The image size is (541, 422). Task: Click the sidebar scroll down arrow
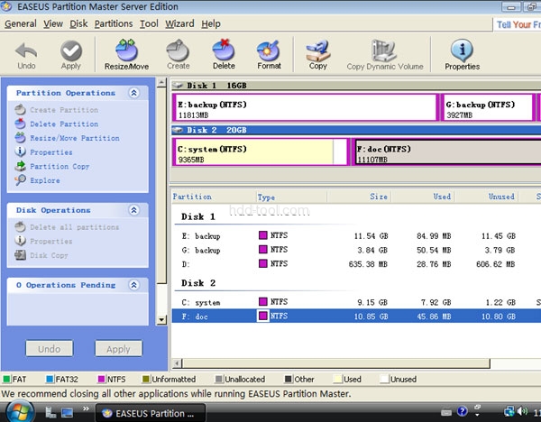(x=161, y=320)
